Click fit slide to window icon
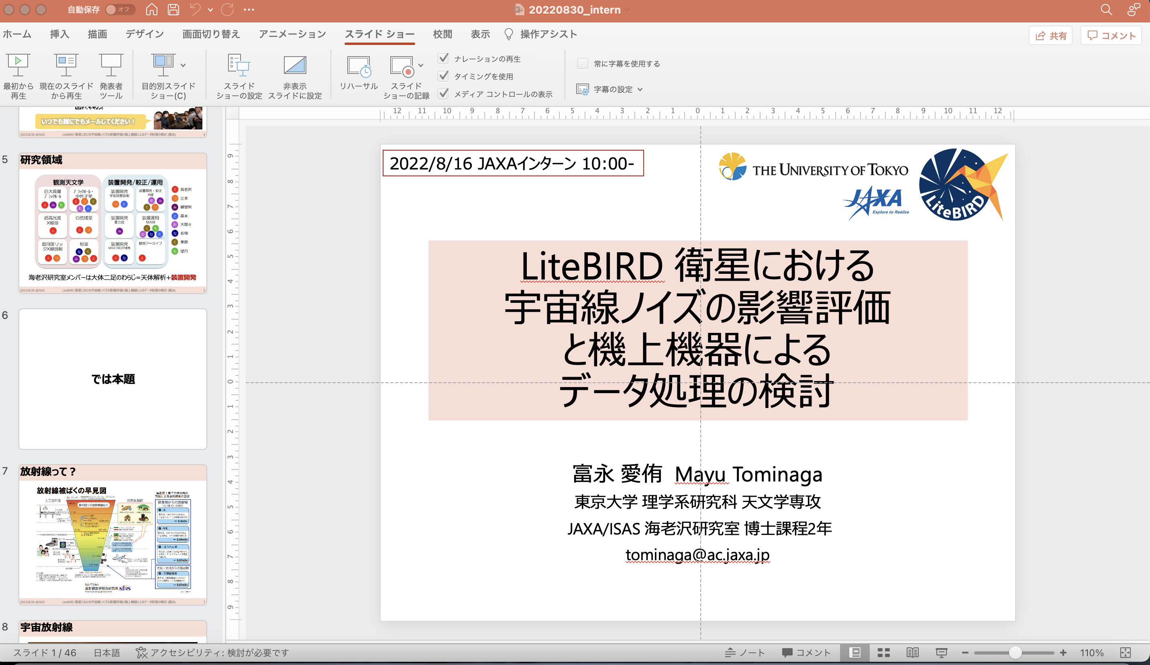 point(1126,653)
